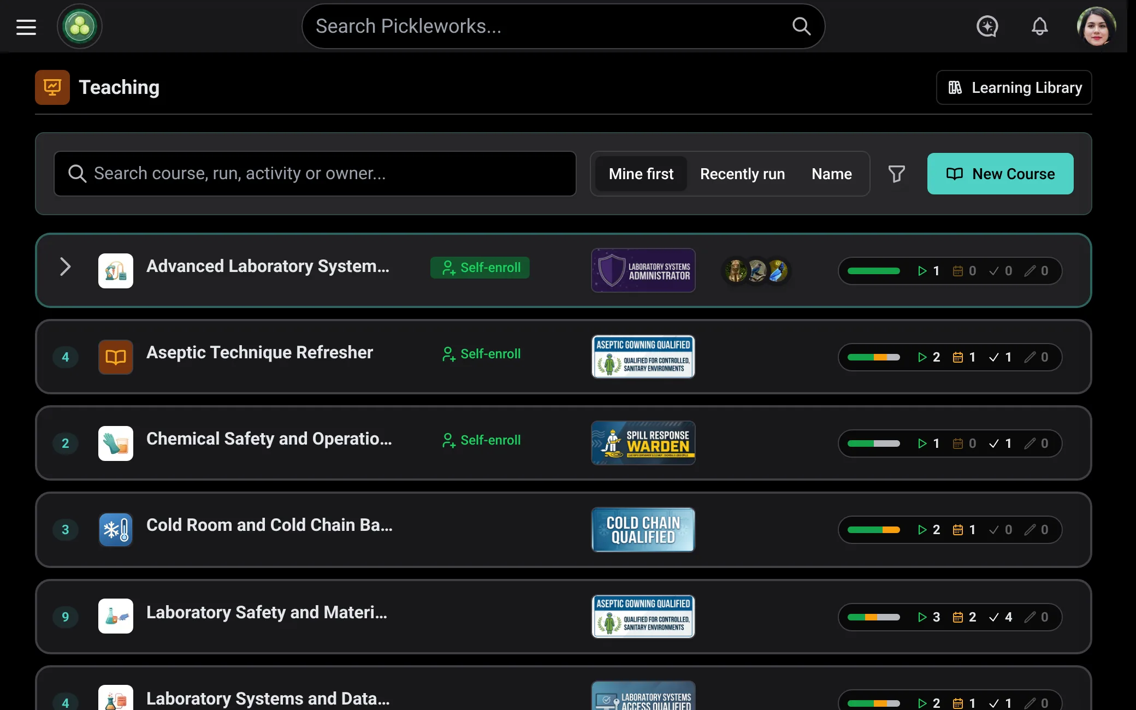Image resolution: width=1136 pixels, height=710 pixels.
Task: Click the Aseptic Technique Refresher book icon
Action: point(116,357)
